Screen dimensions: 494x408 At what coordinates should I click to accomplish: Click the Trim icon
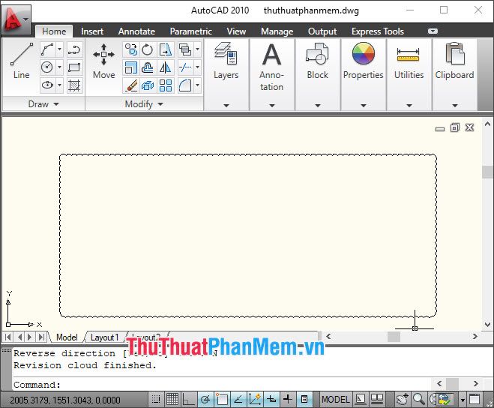point(185,67)
